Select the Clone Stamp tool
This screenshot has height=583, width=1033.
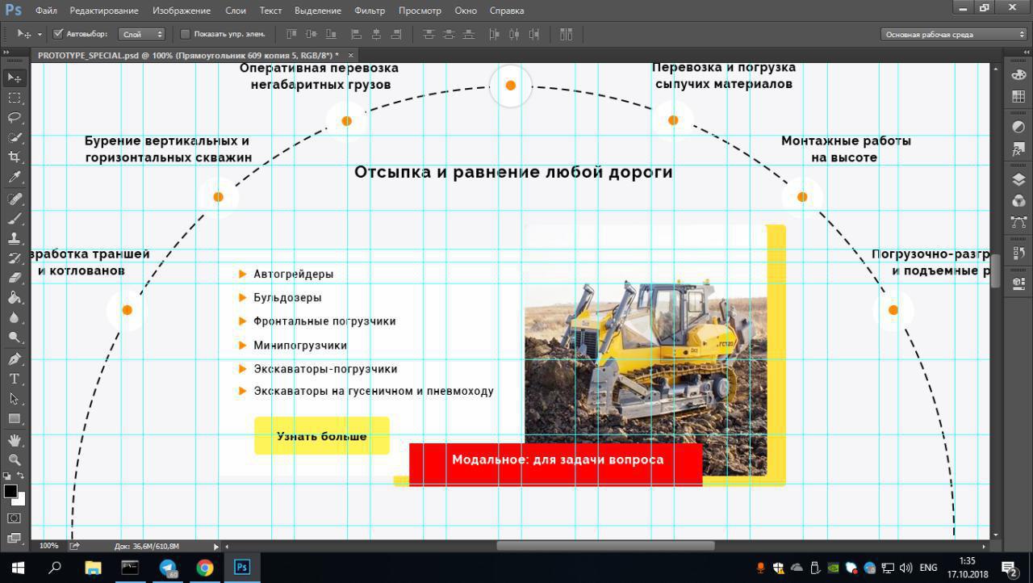(x=15, y=239)
